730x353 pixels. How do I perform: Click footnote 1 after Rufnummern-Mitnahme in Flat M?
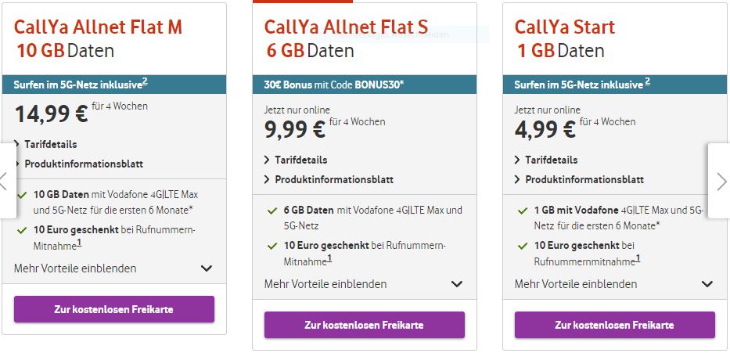point(80,243)
